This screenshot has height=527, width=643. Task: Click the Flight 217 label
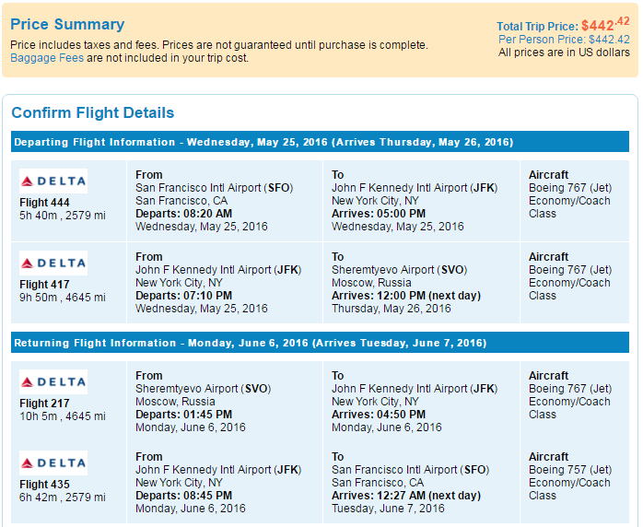click(x=45, y=404)
